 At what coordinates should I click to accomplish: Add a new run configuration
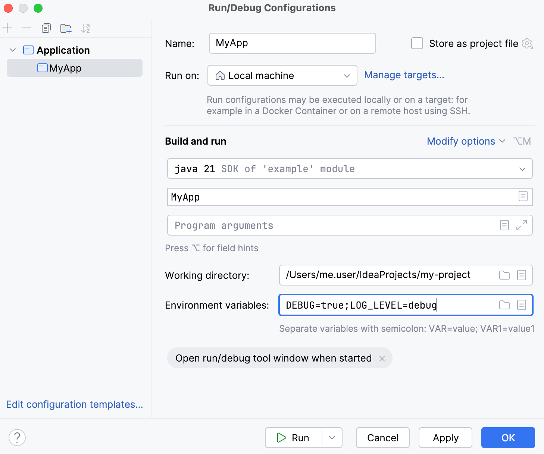[7, 28]
